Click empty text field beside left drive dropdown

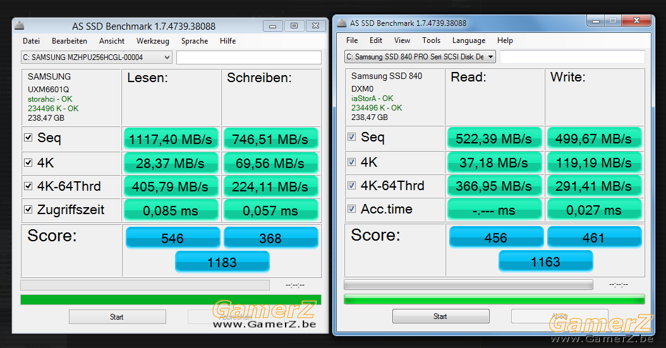tap(249, 57)
